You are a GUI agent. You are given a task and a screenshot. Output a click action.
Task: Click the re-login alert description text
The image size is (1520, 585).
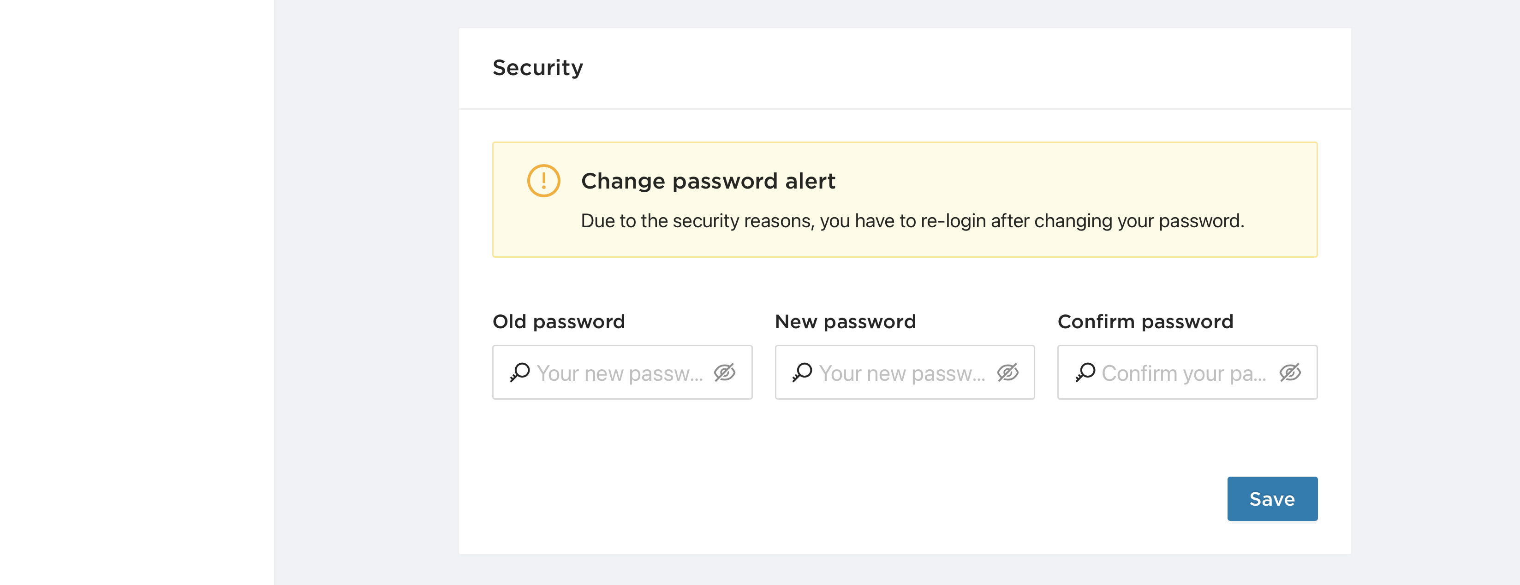912,221
